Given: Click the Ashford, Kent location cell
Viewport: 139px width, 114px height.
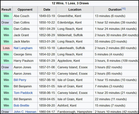Looking at the screenshot, I should [75, 105].
